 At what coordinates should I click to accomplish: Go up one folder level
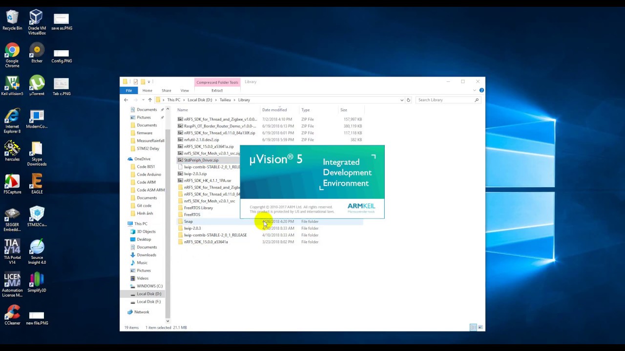click(x=150, y=100)
